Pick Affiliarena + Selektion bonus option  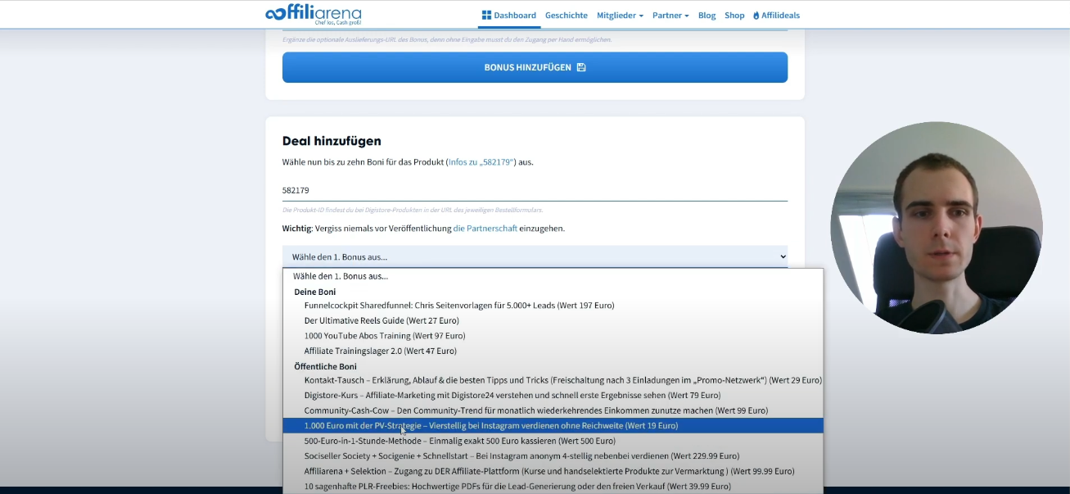[553, 471]
